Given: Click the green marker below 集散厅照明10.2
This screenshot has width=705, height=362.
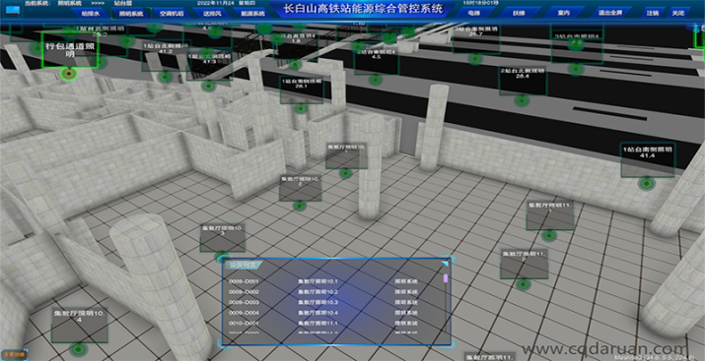Looking at the screenshot, I should [x=300, y=206].
